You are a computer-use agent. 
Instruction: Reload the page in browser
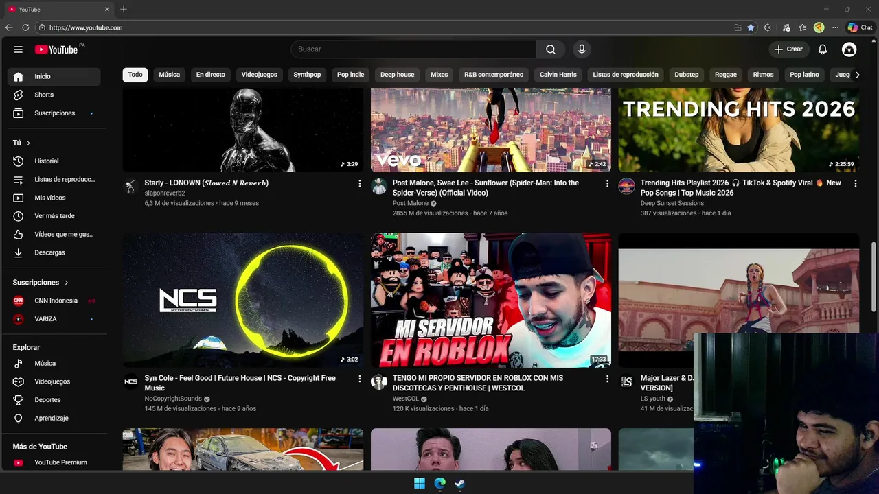(25, 27)
